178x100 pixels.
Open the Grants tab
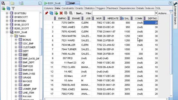click(x=79, y=8)
